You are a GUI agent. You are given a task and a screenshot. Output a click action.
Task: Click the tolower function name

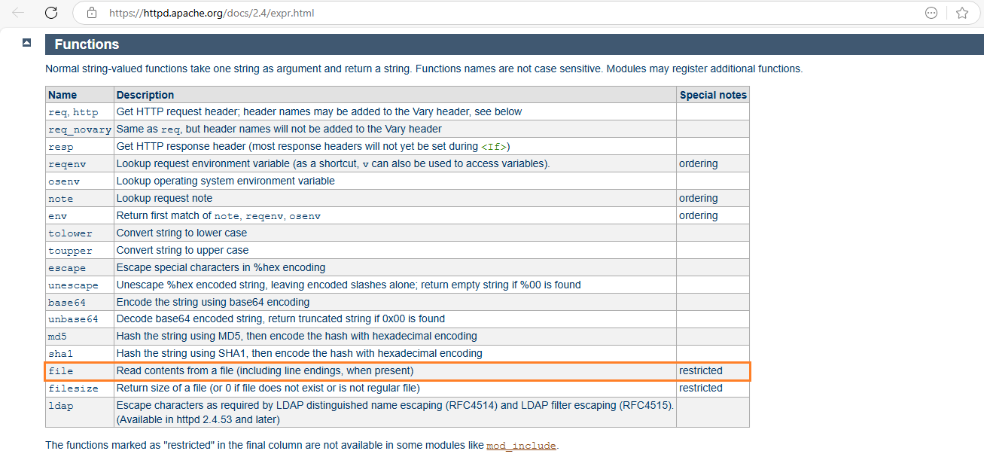(x=70, y=233)
